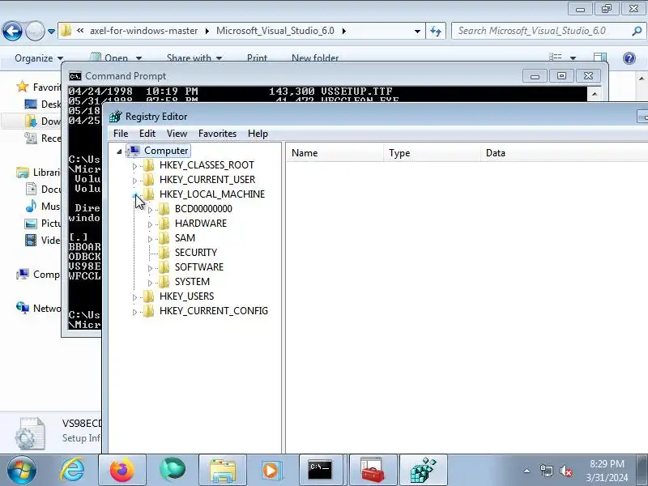Screen dimensions: 648x486
Task: Click the Network icon in navigation pane
Action: [23, 308]
